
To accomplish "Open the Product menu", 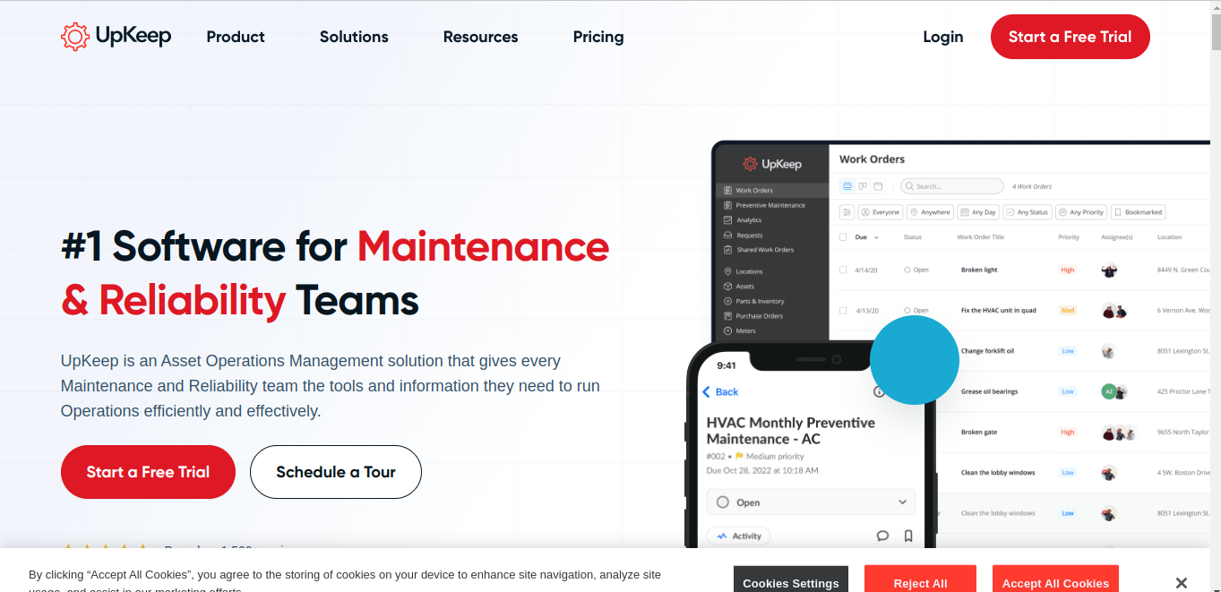I will tap(236, 37).
